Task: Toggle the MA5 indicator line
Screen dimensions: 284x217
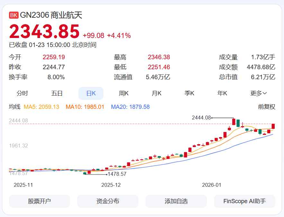Action: [x=41, y=107]
